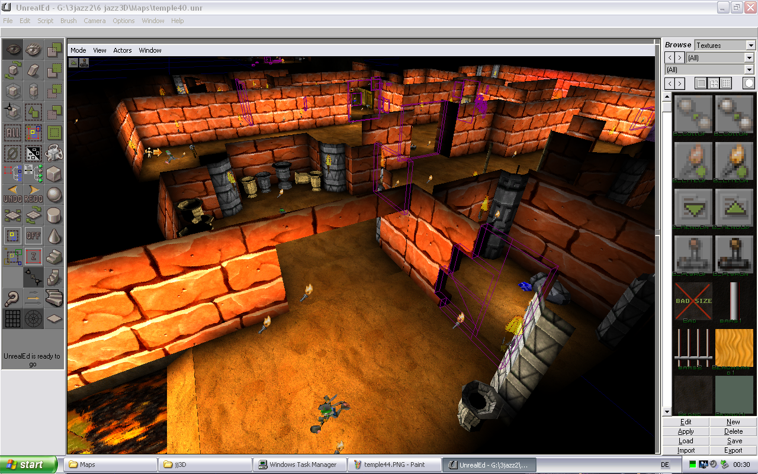The image size is (758, 474).
Task: Build a flat sheet brush primitive
Action: pos(54,319)
